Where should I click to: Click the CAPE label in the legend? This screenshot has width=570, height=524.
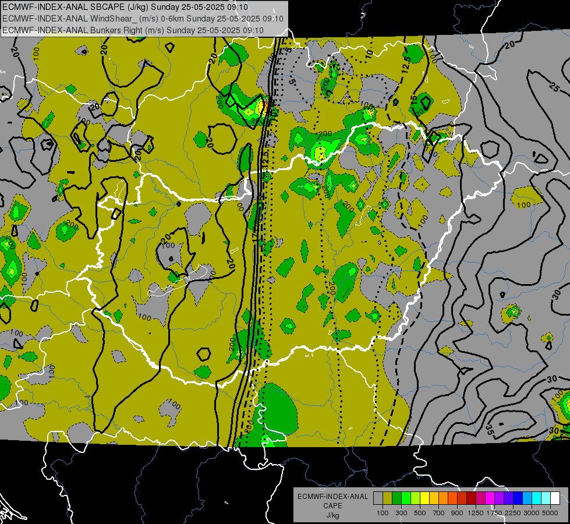[x=332, y=506]
